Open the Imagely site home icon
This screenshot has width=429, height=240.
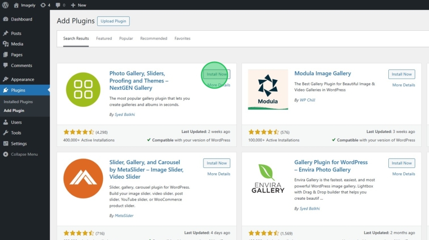pos(16,5)
